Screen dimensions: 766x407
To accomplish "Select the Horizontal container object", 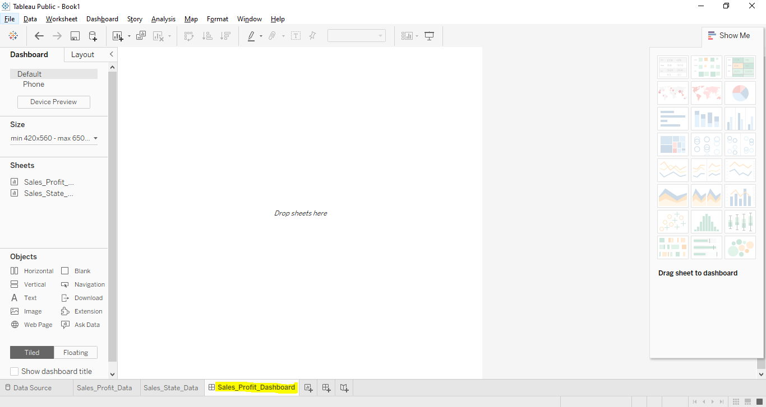I will click(x=32, y=271).
